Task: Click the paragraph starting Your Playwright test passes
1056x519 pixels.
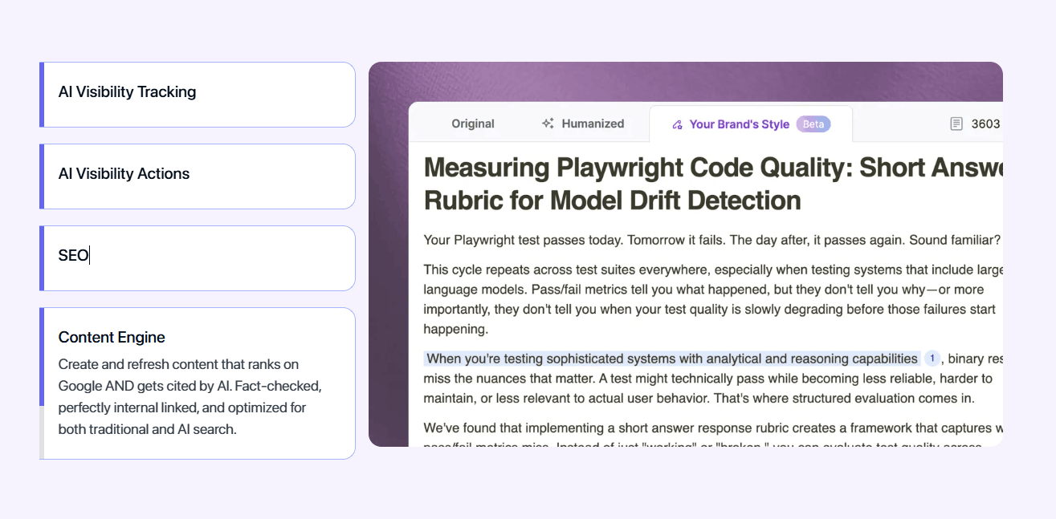Action: tap(711, 240)
